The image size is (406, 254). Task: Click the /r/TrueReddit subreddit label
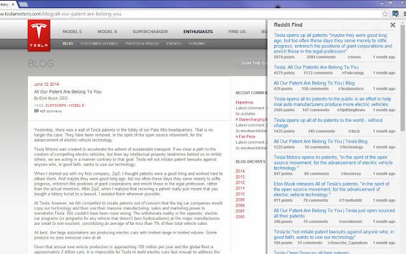[x=350, y=201]
